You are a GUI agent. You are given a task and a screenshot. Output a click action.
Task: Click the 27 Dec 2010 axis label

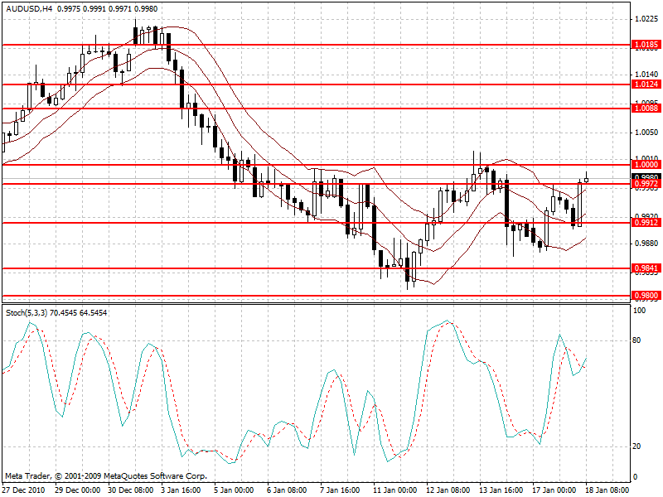point(26,489)
